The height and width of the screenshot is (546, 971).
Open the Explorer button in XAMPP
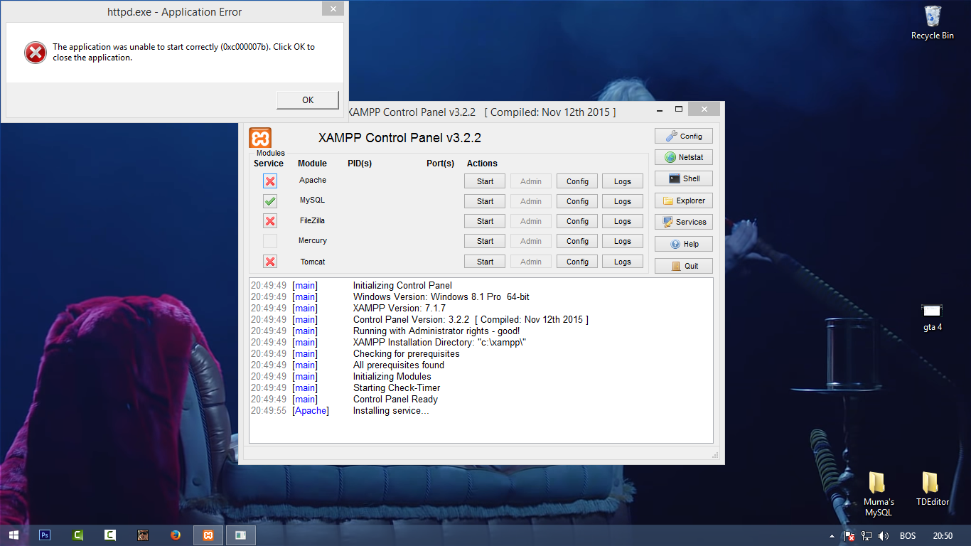[x=684, y=200]
